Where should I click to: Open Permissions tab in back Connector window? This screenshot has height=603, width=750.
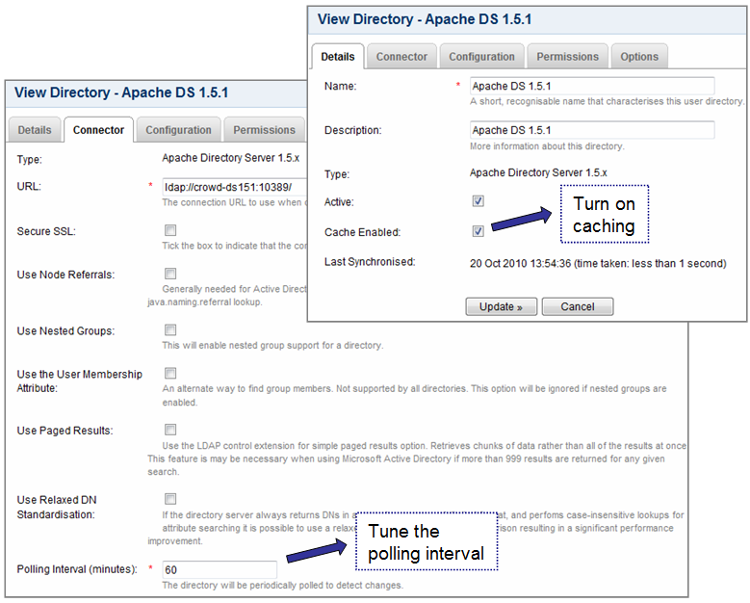[264, 130]
